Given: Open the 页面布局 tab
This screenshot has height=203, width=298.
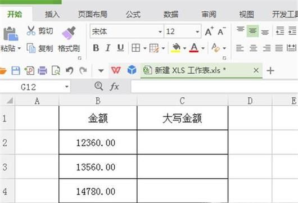Looking at the screenshot, I should (93, 14).
